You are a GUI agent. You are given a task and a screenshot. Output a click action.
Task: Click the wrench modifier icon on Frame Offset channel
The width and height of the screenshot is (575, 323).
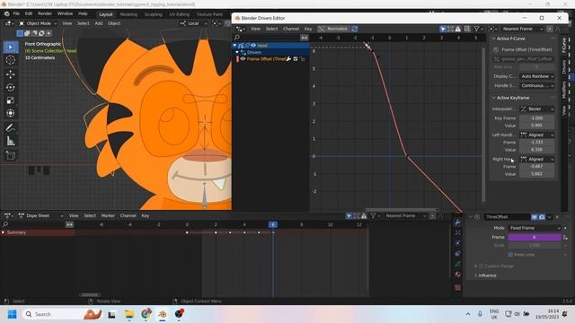click(288, 59)
